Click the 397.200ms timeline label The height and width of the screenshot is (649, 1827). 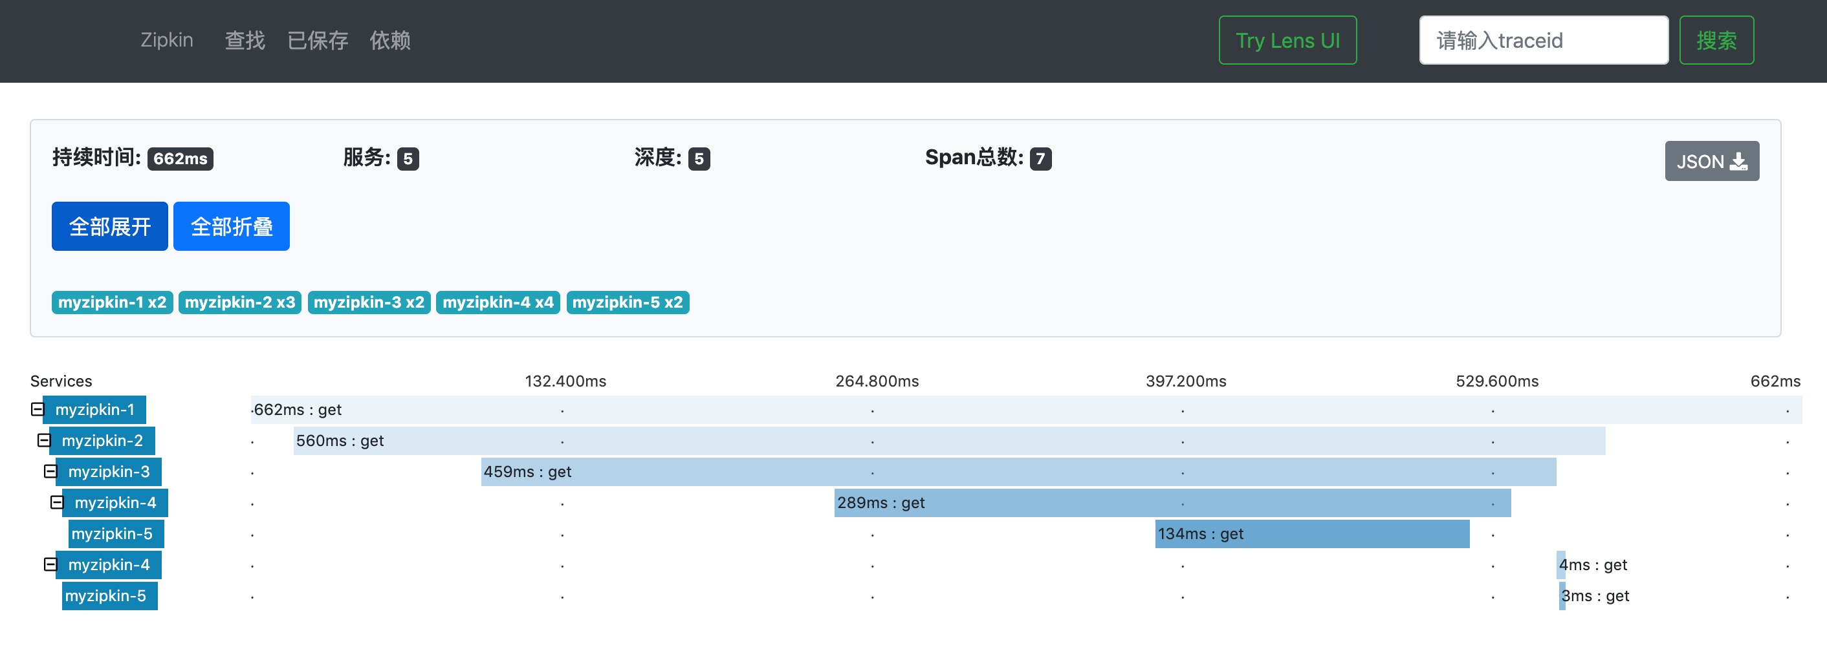tap(1186, 381)
